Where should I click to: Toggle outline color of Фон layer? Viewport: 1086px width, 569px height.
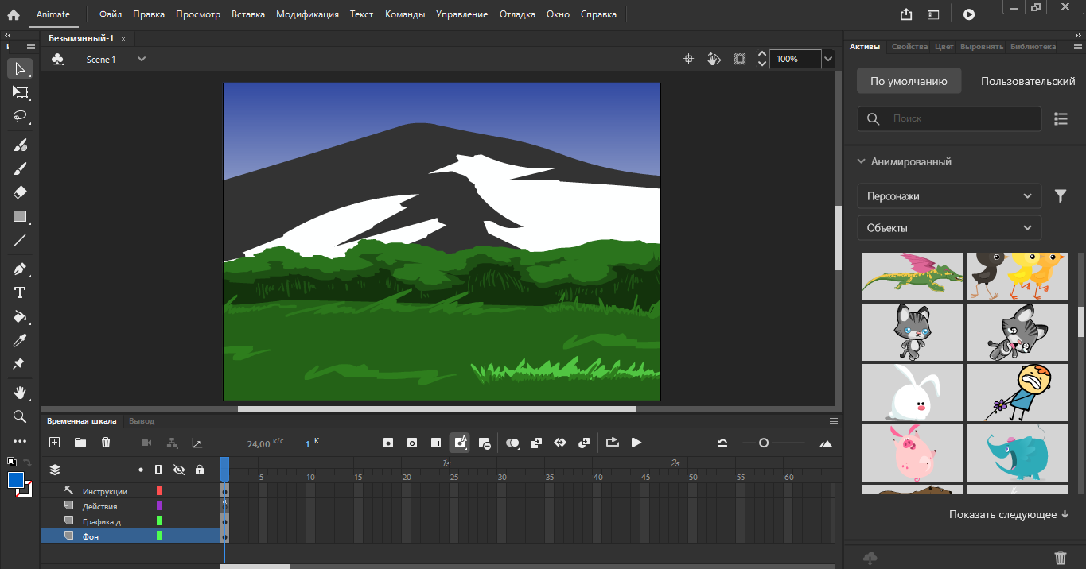(159, 536)
